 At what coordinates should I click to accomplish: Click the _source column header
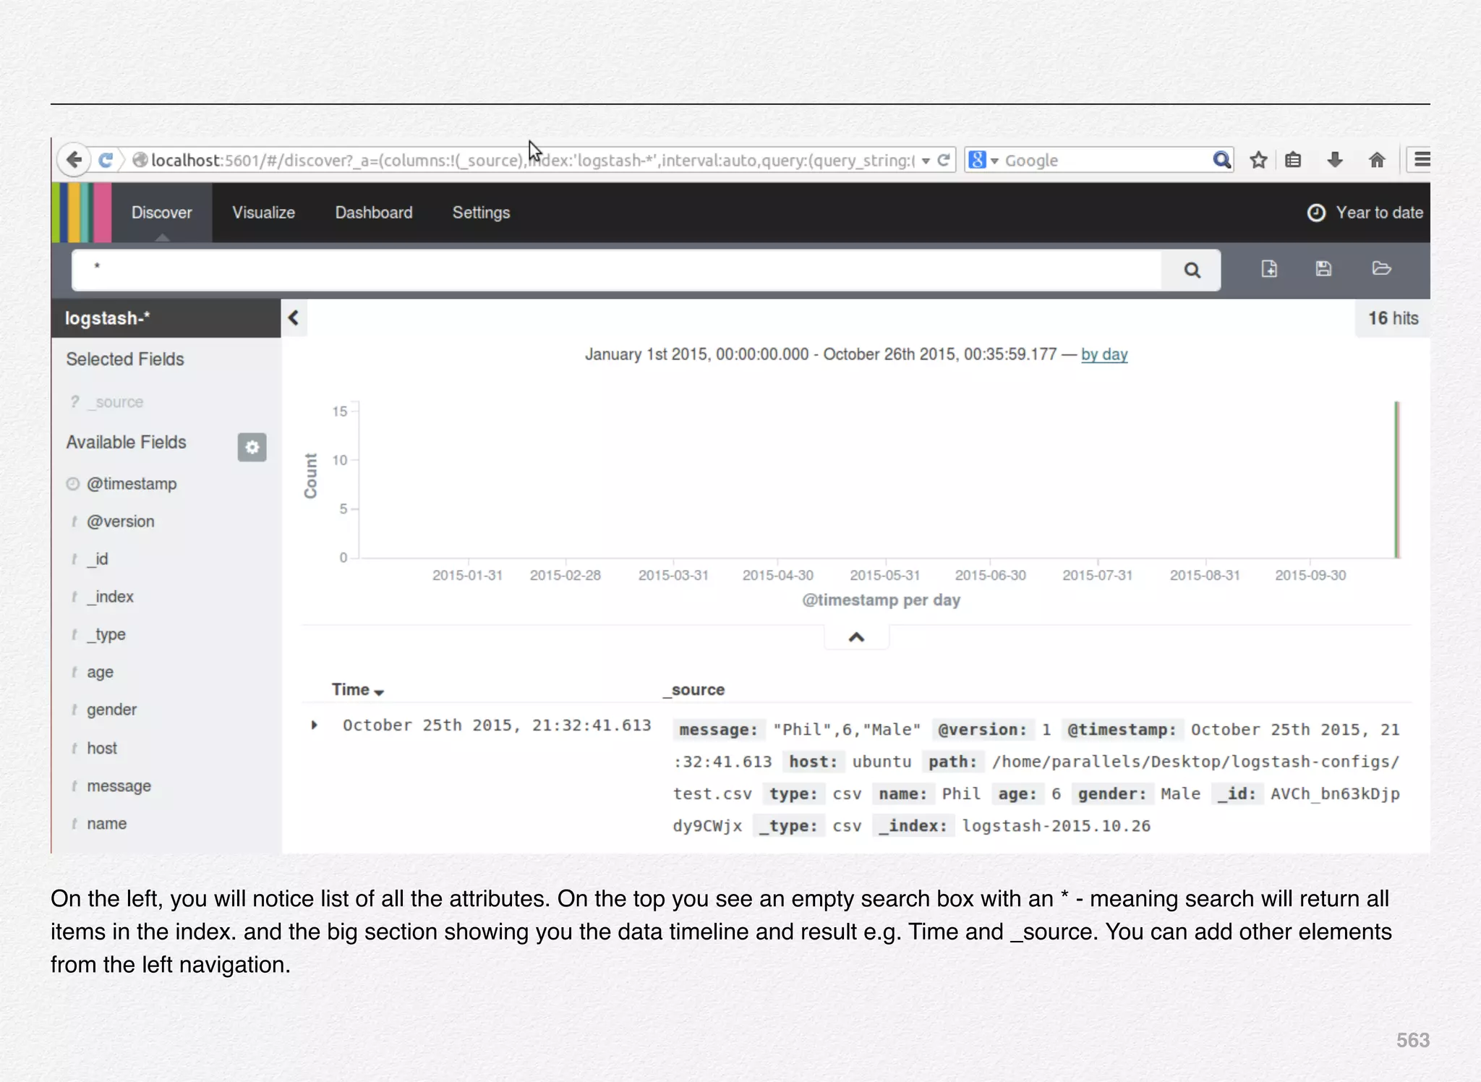[x=696, y=690]
